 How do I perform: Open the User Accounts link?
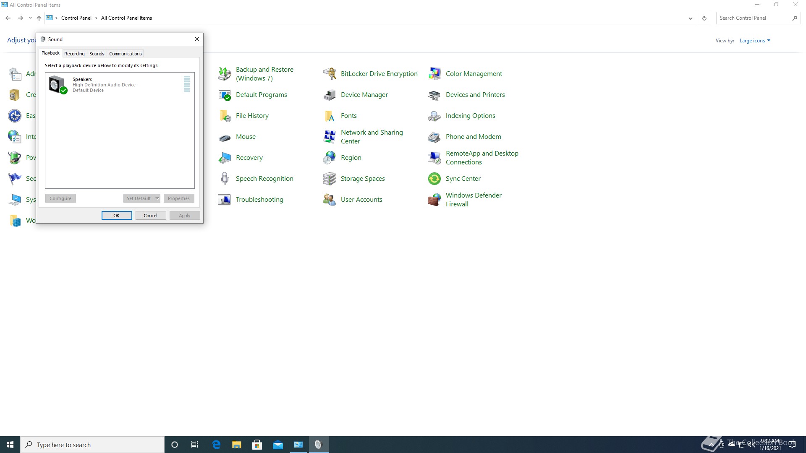tap(361, 200)
